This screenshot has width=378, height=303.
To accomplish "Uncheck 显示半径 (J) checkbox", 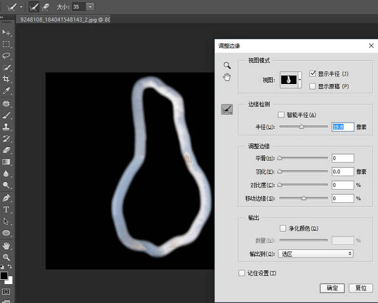I will tap(313, 74).
